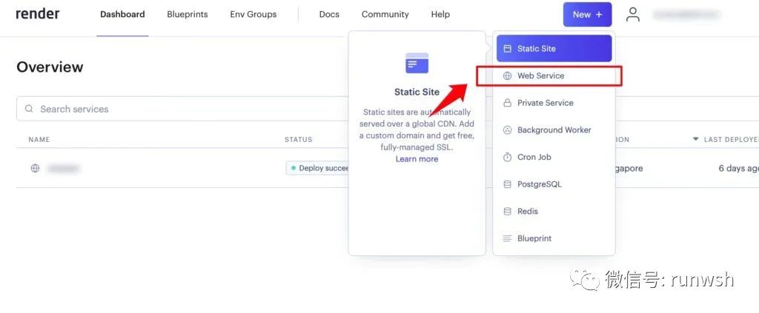This screenshot has height=313, width=759.
Task: Select Redis from the menu
Action: click(x=554, y=211)
